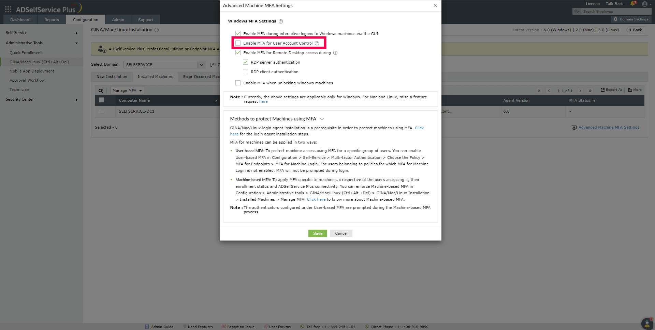Click the Report an Issue icon in footer
The image size is (655, 330).
coord(224,327)
